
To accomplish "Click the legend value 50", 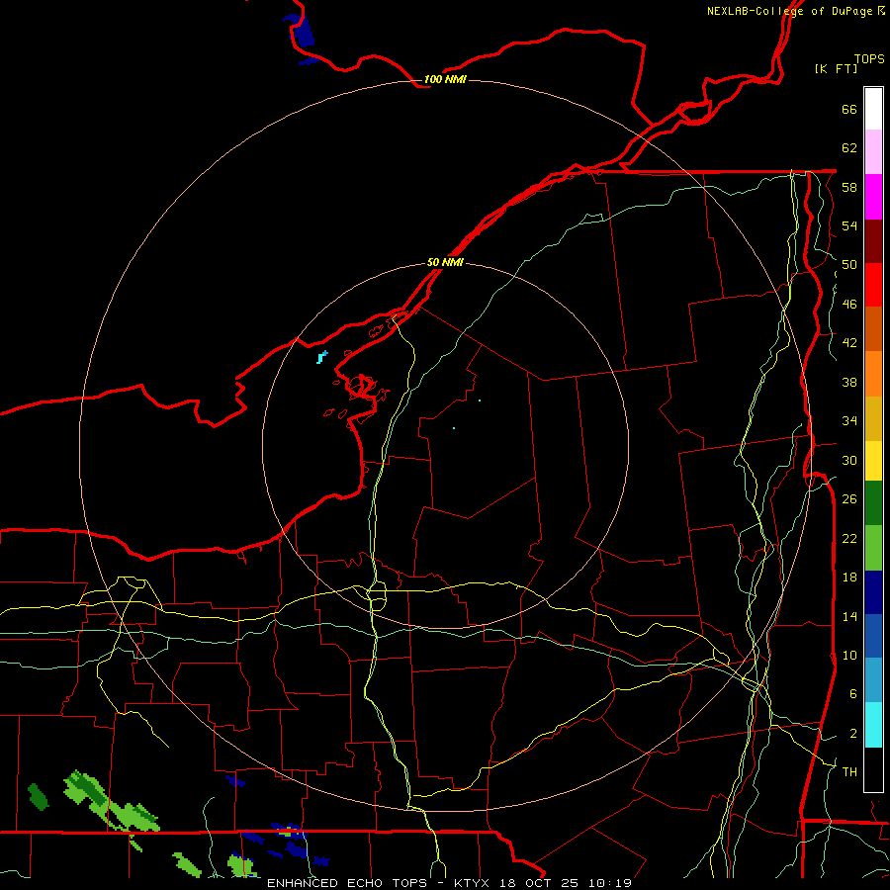I will (x=849, y=265).
